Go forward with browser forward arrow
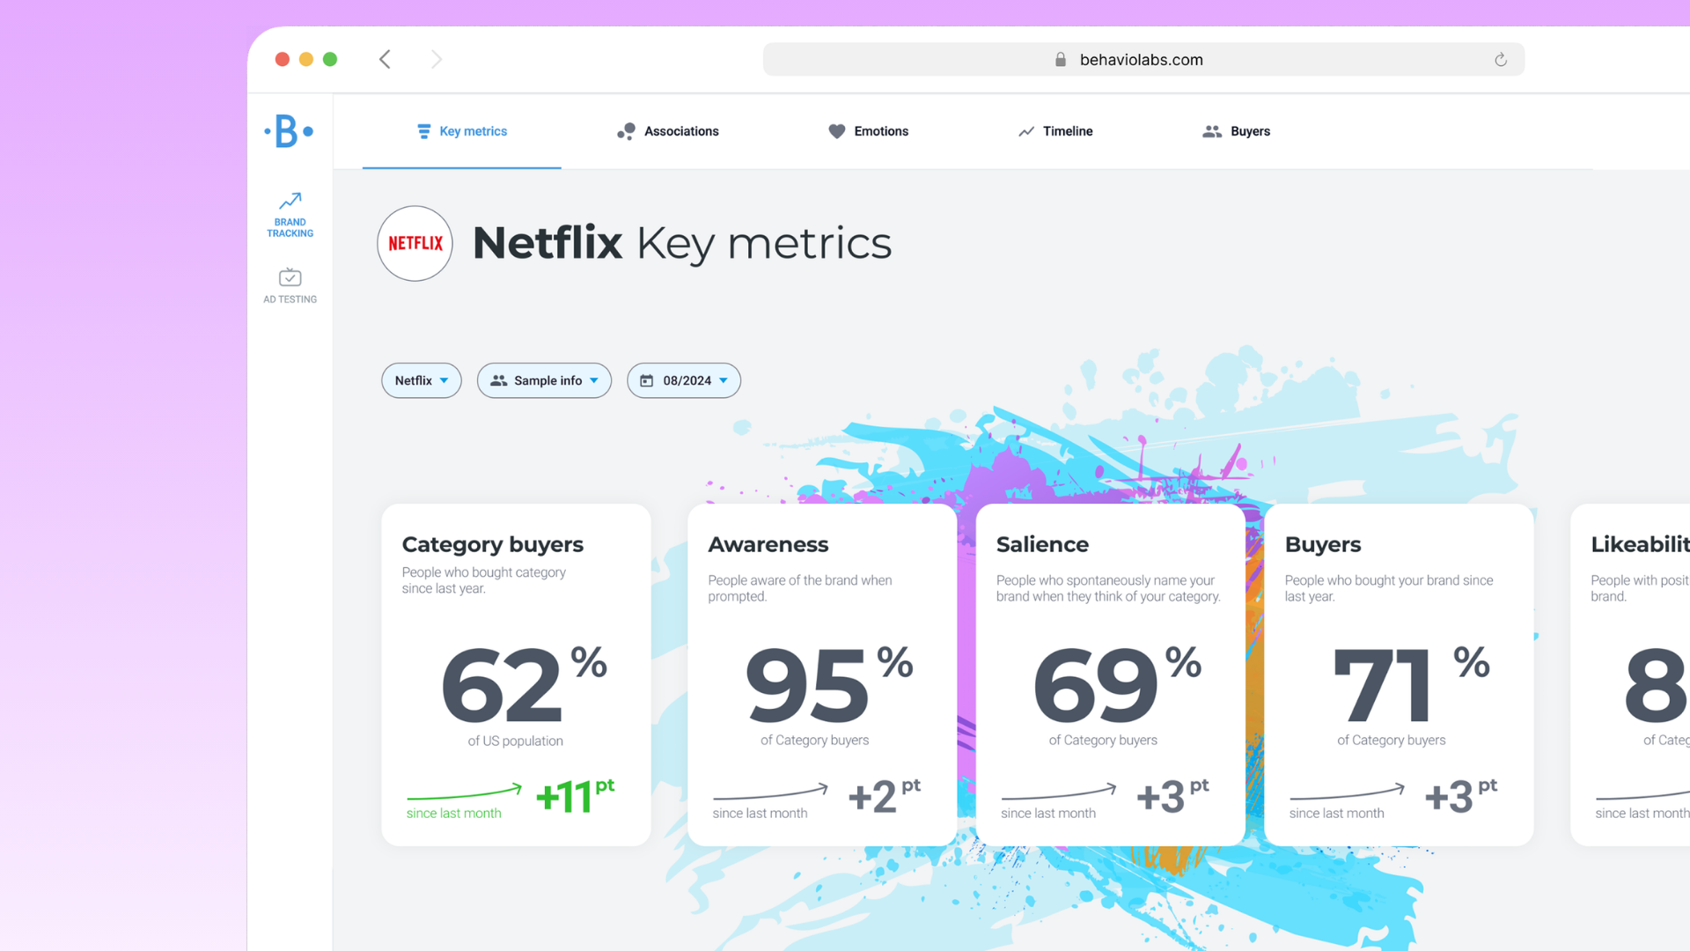 437,59
